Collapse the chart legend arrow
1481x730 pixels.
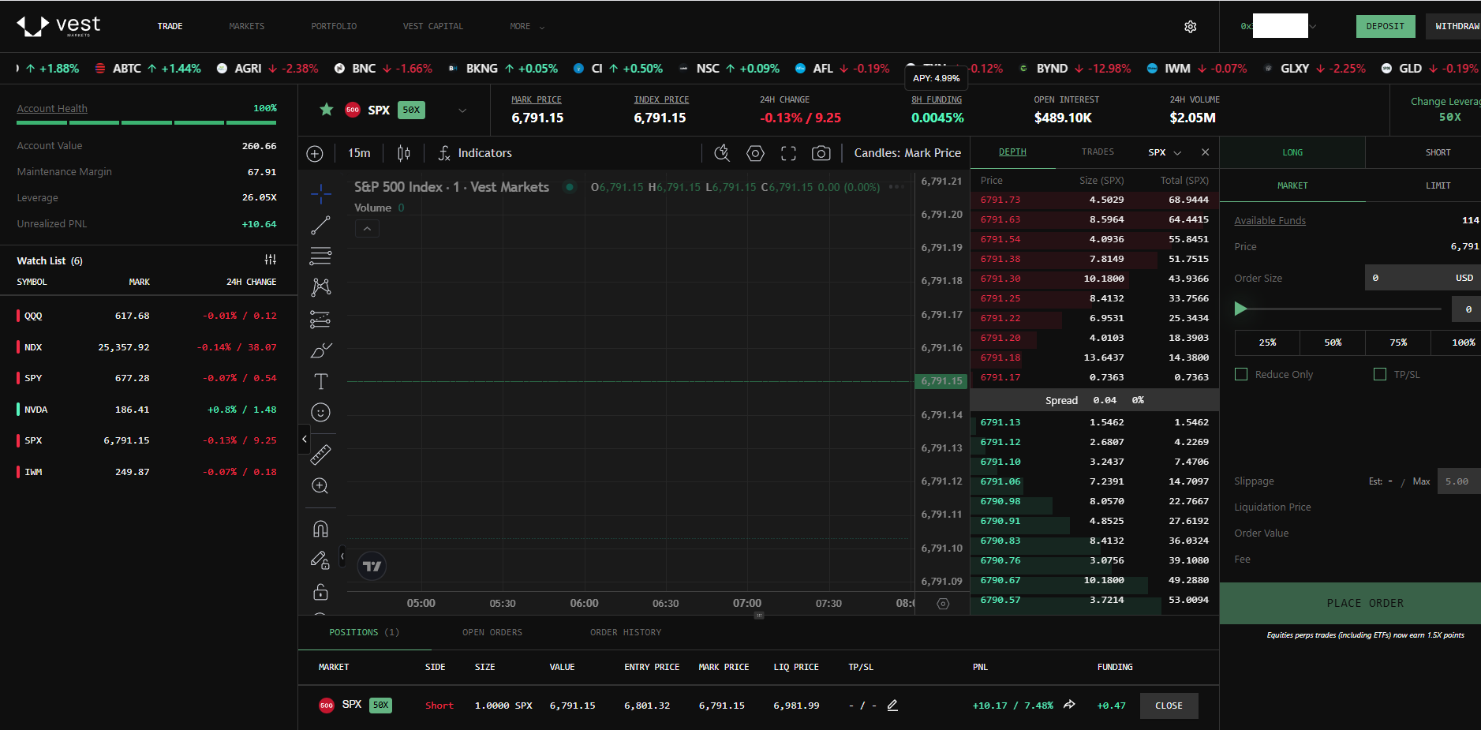368,229
